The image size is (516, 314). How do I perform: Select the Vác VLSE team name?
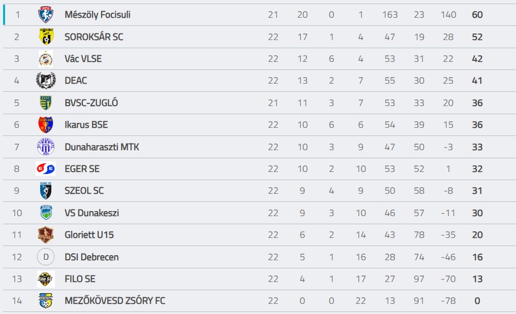point(83,59)
